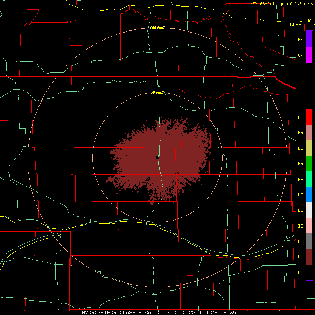Click the 50 NMI range ring label

tap(157, 92)
